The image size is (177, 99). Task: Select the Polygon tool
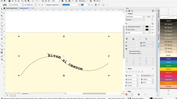point(2,35)
